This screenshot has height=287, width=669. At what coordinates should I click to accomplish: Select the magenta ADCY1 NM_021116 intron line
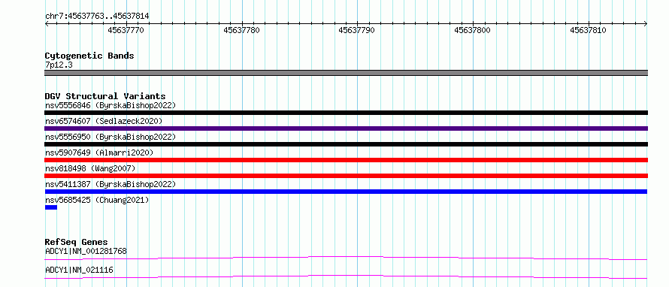(x=346, y=276)
